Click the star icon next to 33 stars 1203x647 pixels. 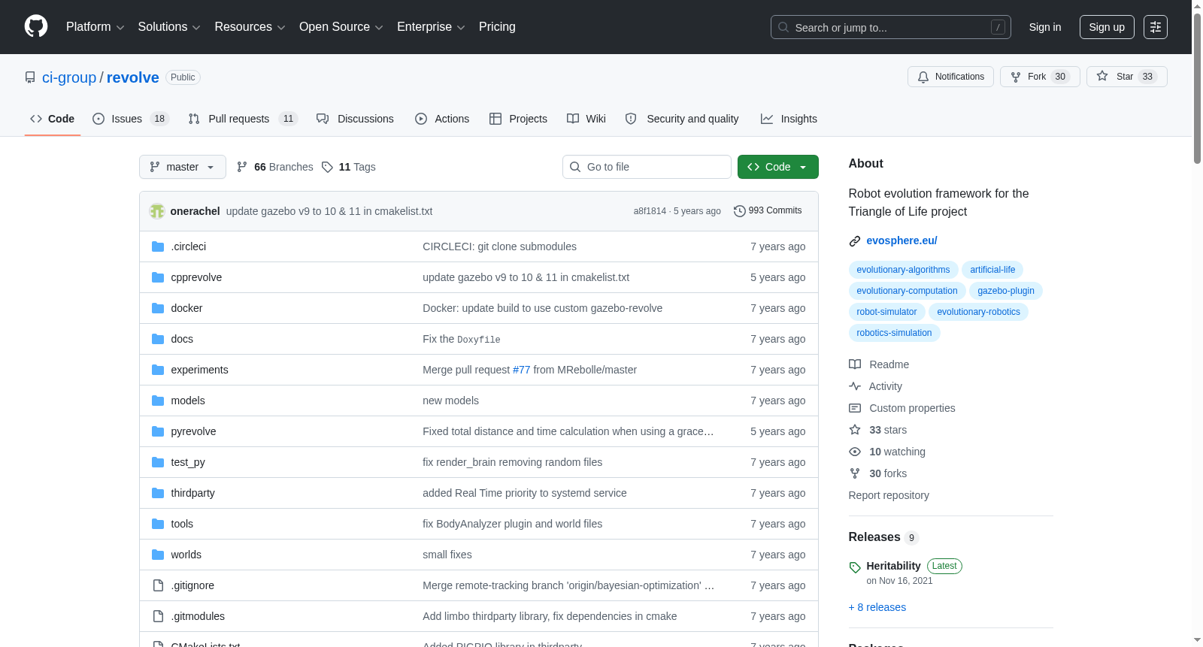coord(855,430)
